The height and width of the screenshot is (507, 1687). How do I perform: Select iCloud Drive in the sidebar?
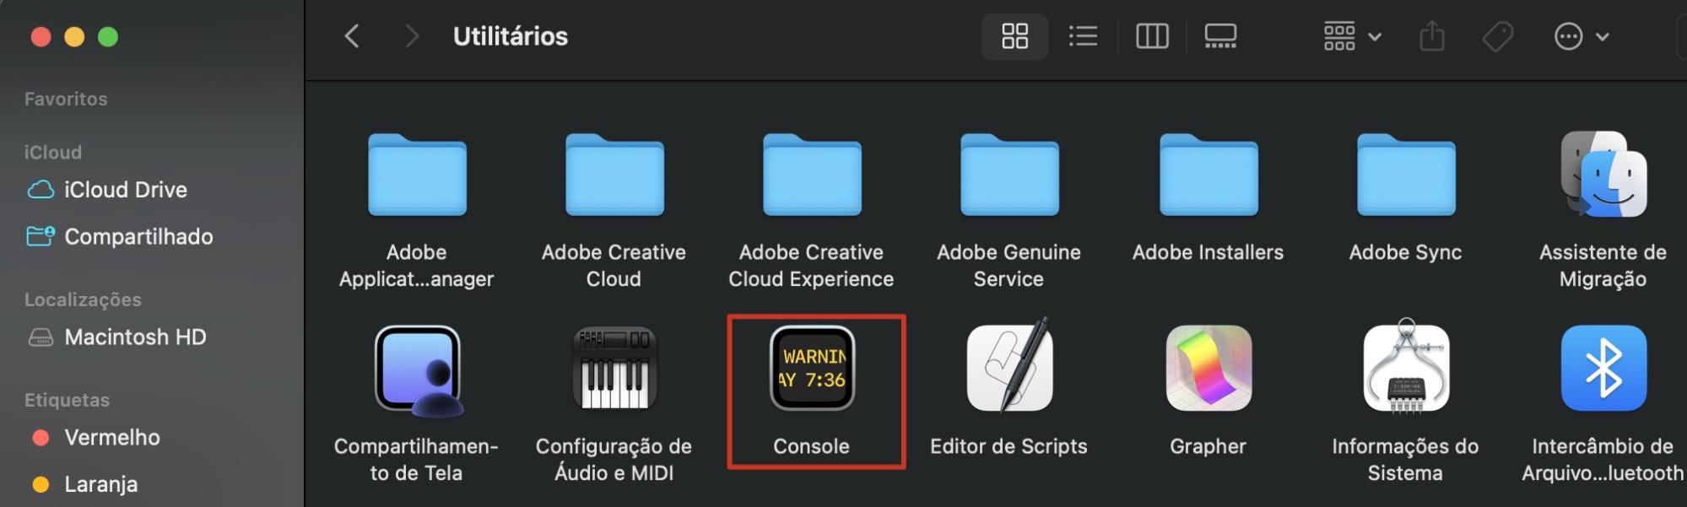pyautogui.click(x=125, y=189)
